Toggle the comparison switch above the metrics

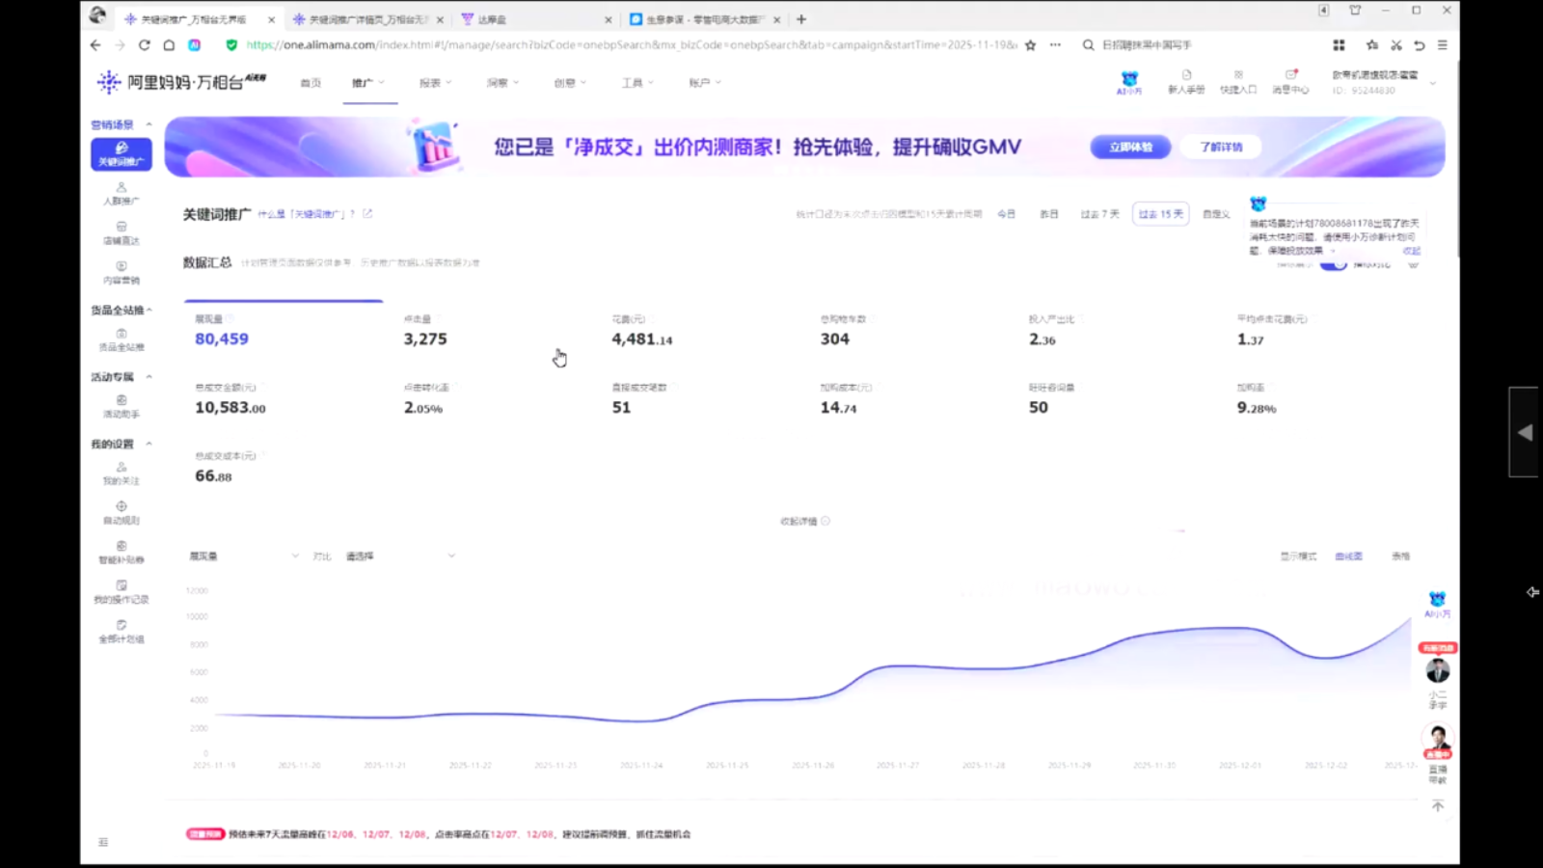1334,264
